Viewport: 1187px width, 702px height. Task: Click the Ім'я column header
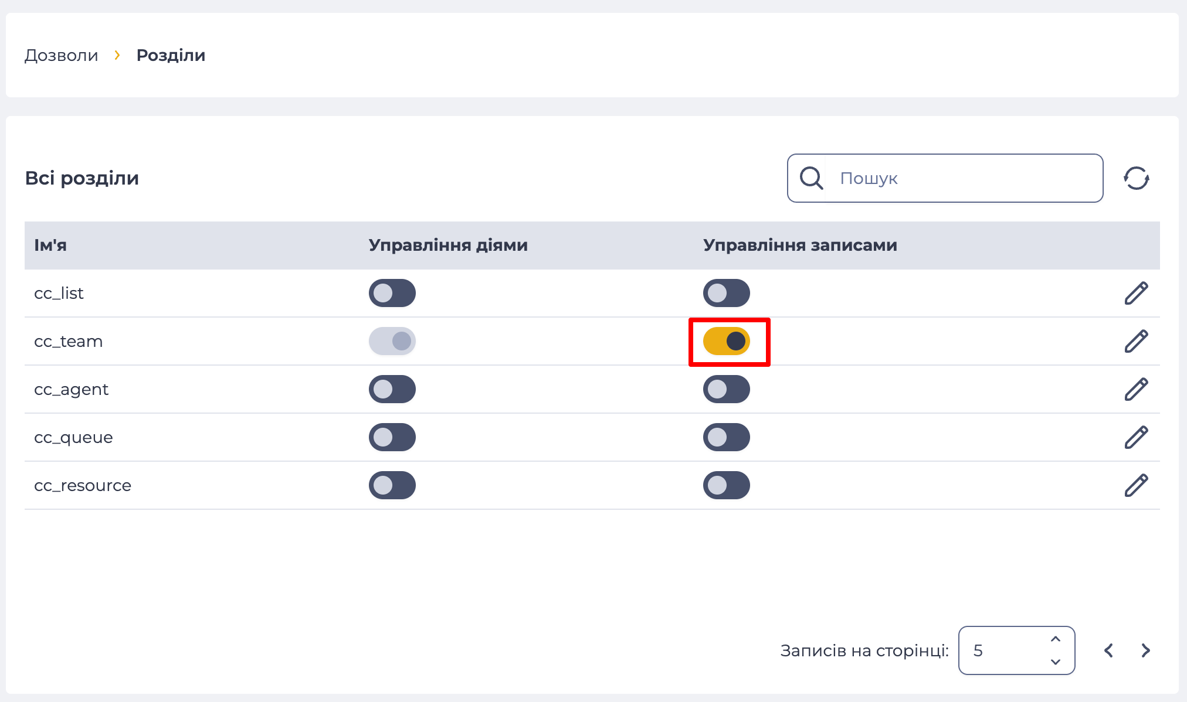pos(50,245)
